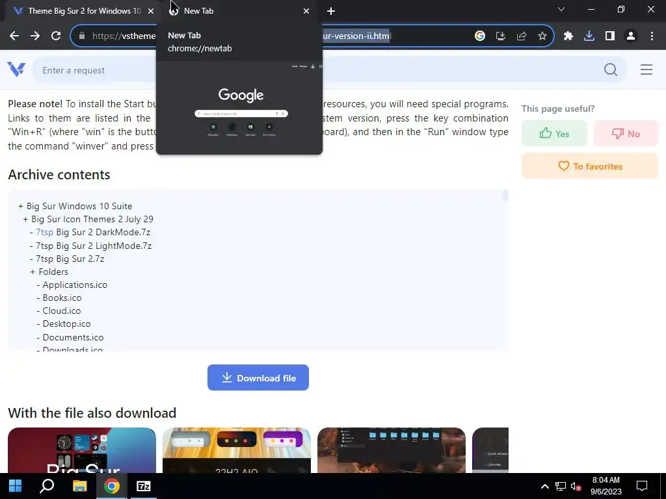Viewport: 666px width, 499px height.
Task: Select Cloud.ico entry
Action: click(x=58, y=311)
